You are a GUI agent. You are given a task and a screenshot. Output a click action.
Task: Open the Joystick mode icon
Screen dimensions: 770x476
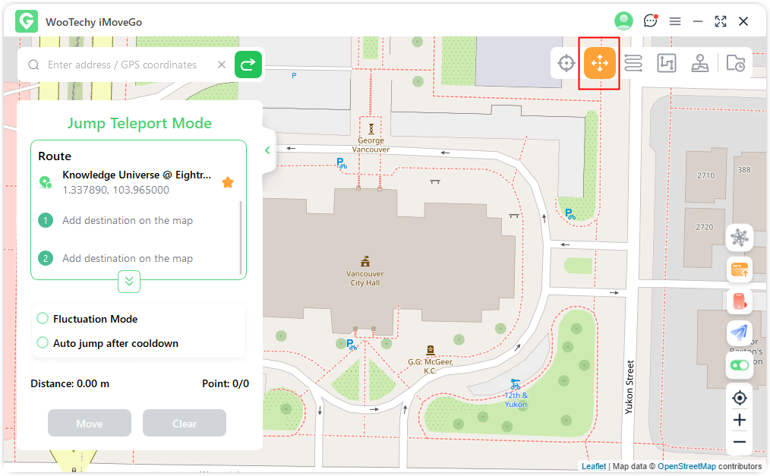699,64
